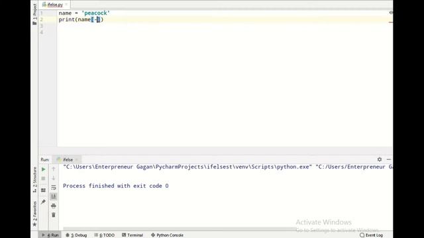
Task: Click the 'name' variable on line 1
Action: tap(65, 13)
